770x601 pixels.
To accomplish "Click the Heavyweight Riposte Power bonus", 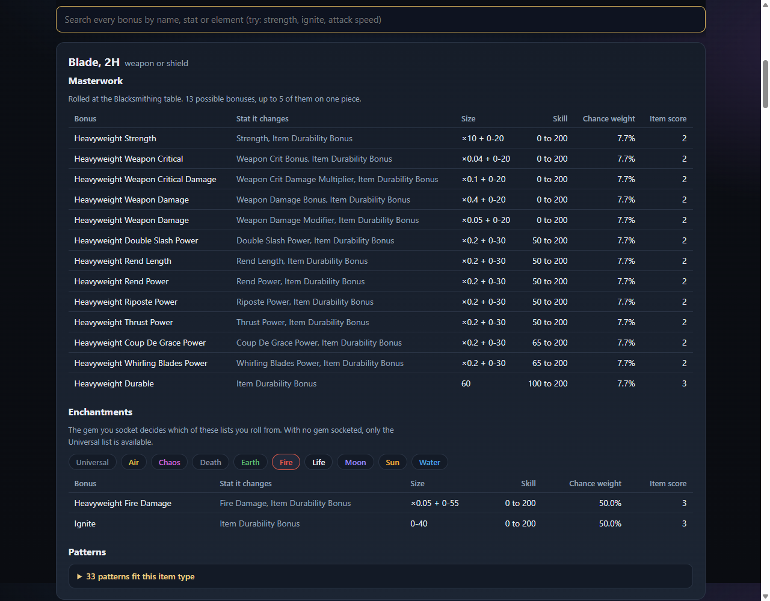I will (126, 302).
